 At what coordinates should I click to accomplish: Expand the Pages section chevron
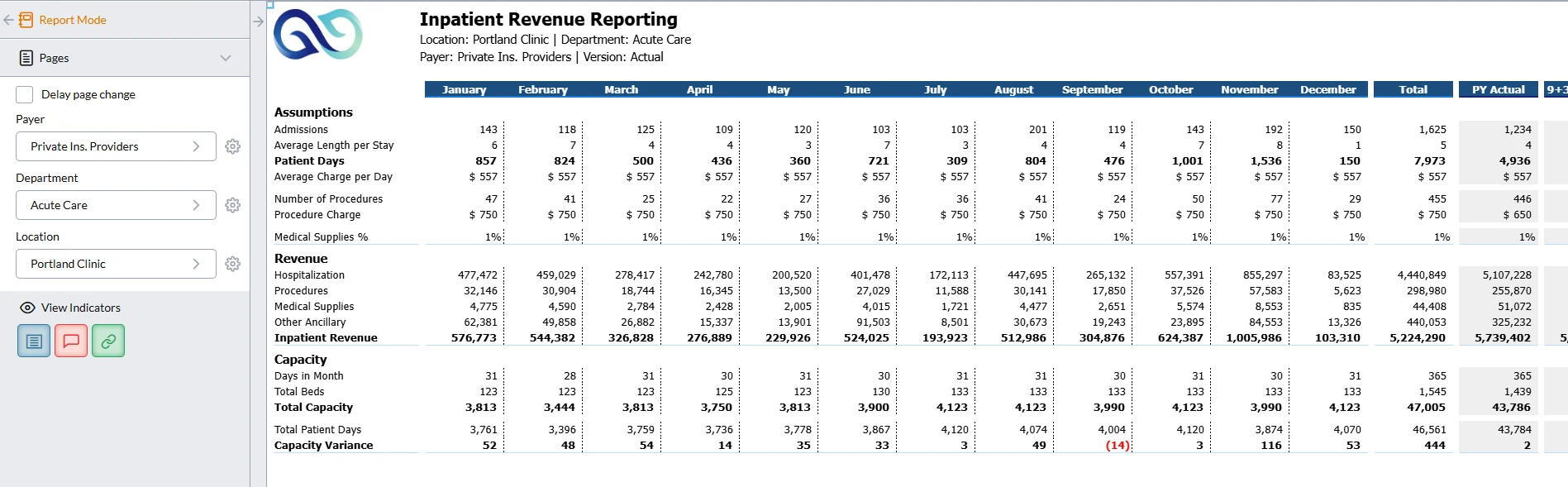point(226,58)
